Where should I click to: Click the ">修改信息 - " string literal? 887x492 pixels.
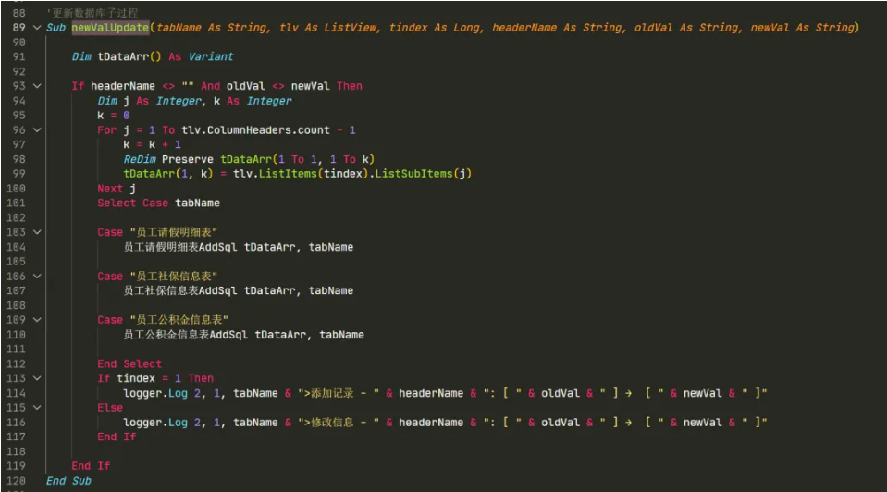[x=339, y=422]
